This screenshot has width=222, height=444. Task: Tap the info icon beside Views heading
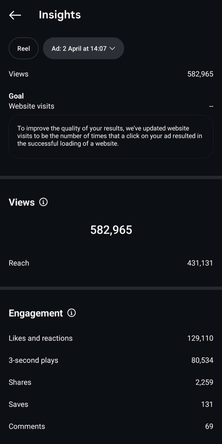point(43,202)
